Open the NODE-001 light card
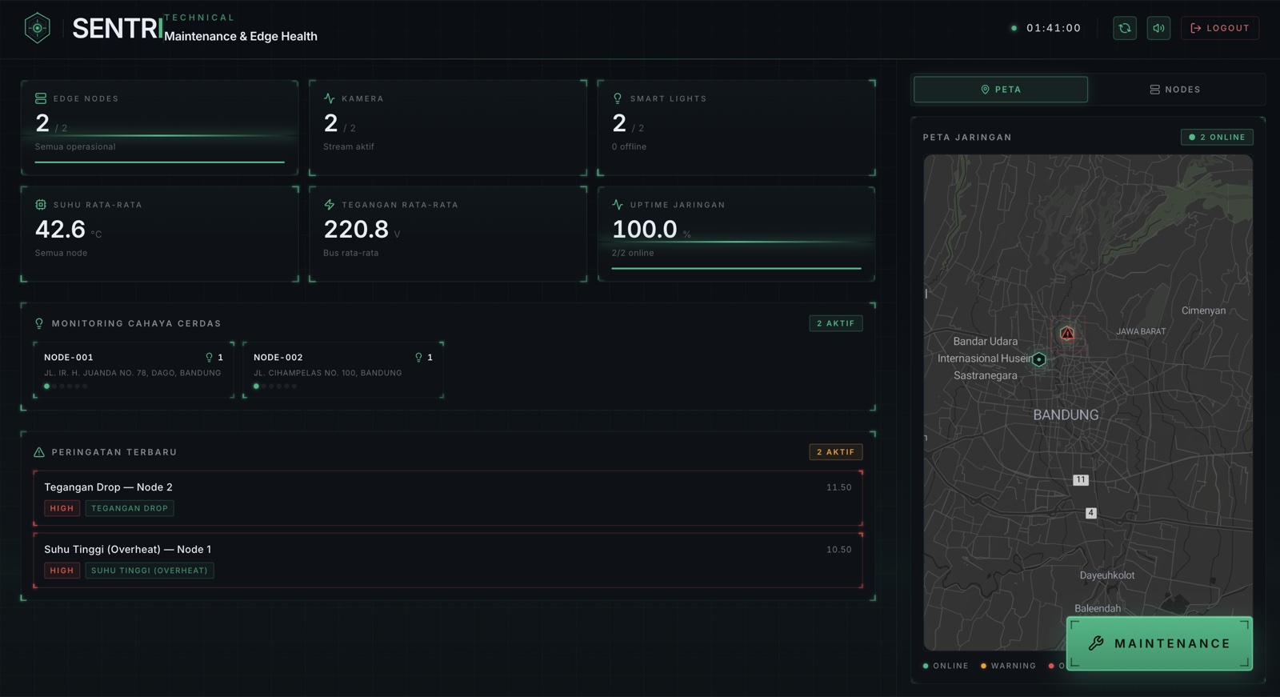Screen dimensions: 1280x697 tap(134, 370)
